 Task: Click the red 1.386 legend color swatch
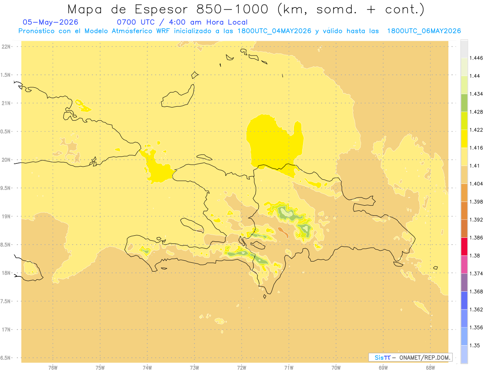point(464,246)
